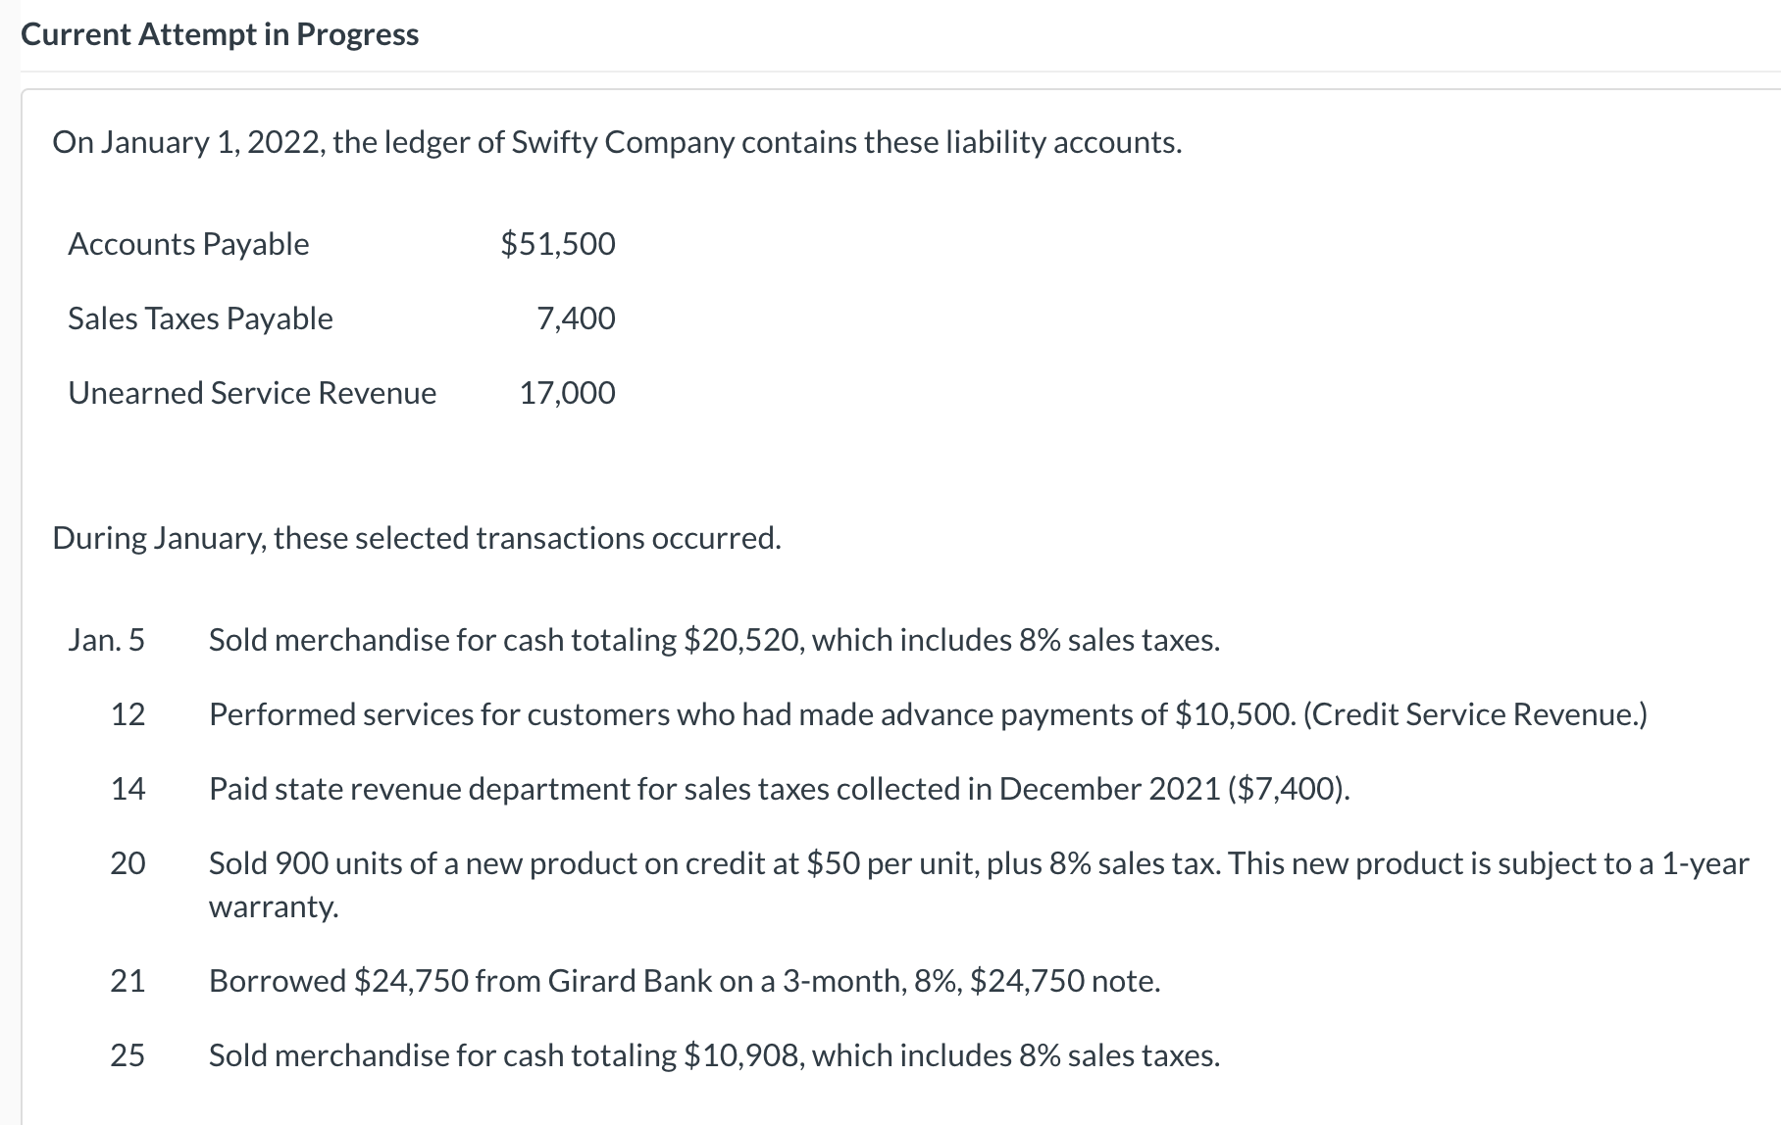Select the paid state revenue department transaction
The height and width of the screenshot is (1125, 1781).
pyautogui.click(x=779, y=789)
